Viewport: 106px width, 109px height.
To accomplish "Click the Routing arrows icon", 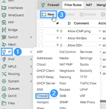I will pyautogui.click(x=4, y=74).
